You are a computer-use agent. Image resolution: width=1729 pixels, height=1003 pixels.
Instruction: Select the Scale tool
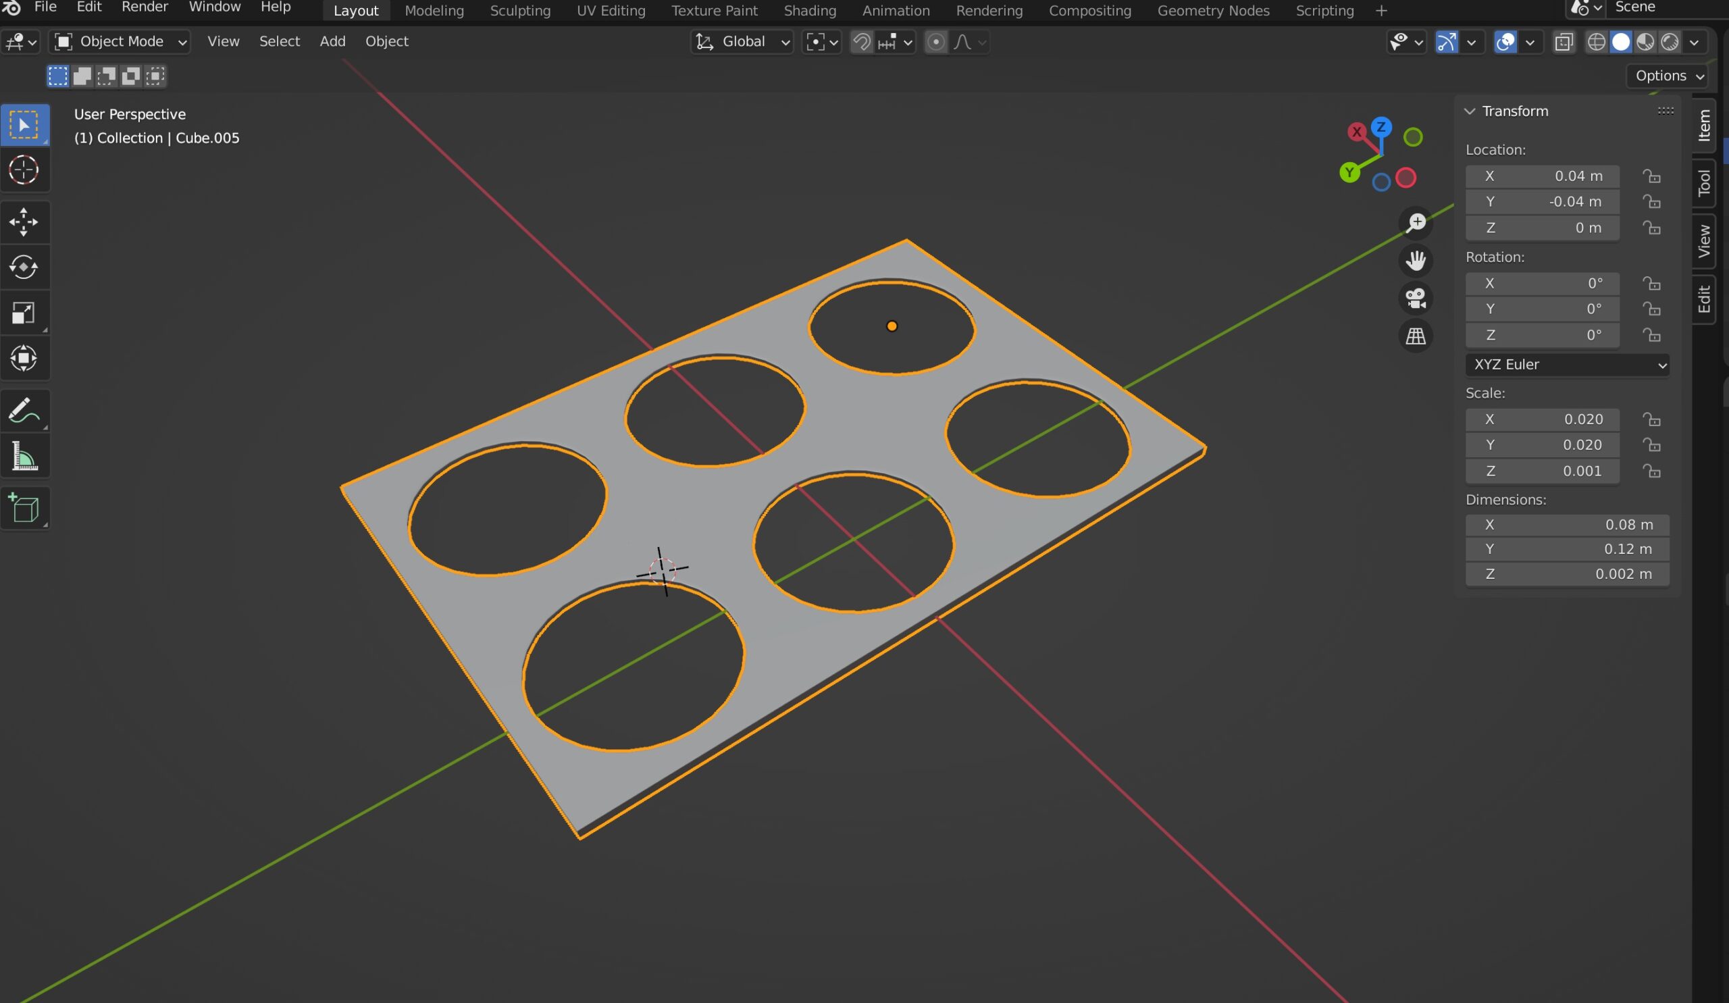[x=25, y=313]
